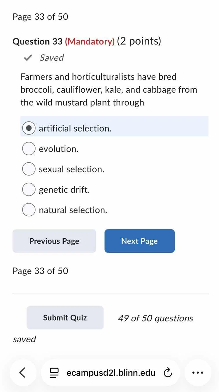This screenshot has height=392, width=219.
Task: Click the quiz progress checkmark near Saved text
Action: click(x=27, y=57)
